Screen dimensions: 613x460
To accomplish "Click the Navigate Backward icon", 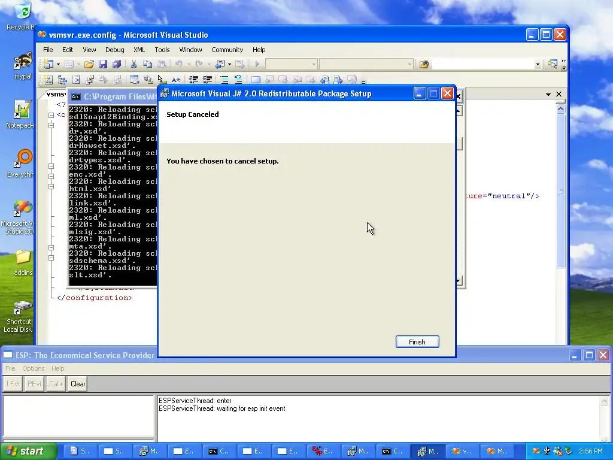I will (220, 64).
